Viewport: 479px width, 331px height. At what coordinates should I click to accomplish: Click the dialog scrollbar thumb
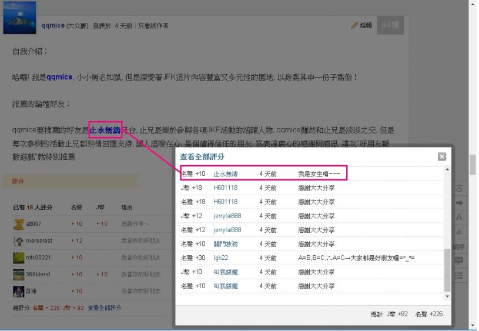click(x=447, y=270)
